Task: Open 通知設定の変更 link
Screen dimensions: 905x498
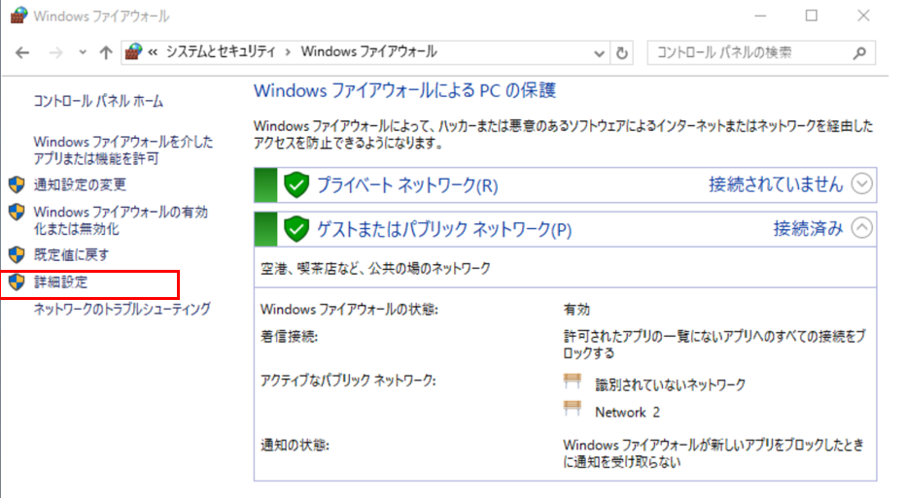Action: pyautogui.click(x=80, y=184)
